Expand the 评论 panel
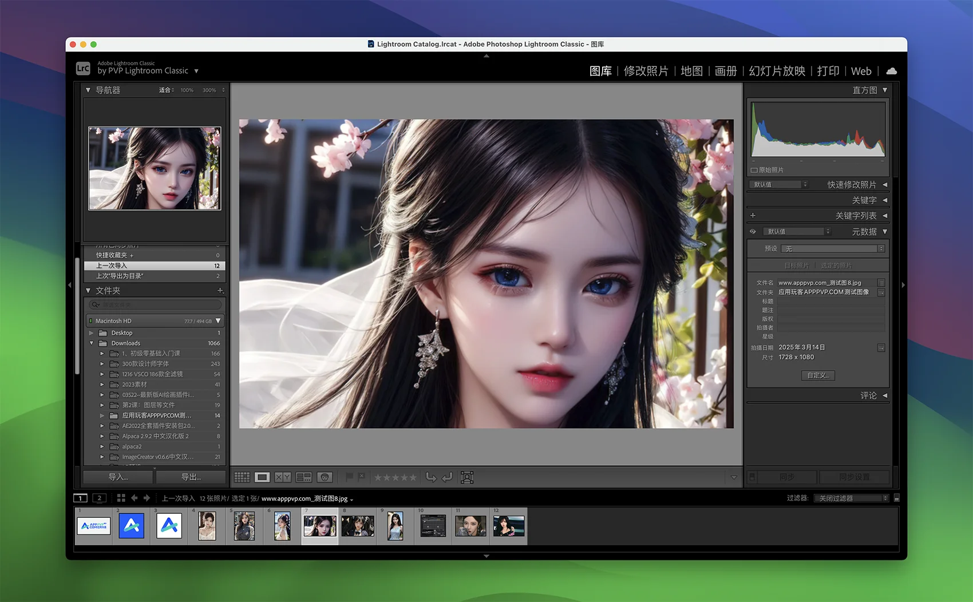 pyautogui.click(x=885, y=395)
